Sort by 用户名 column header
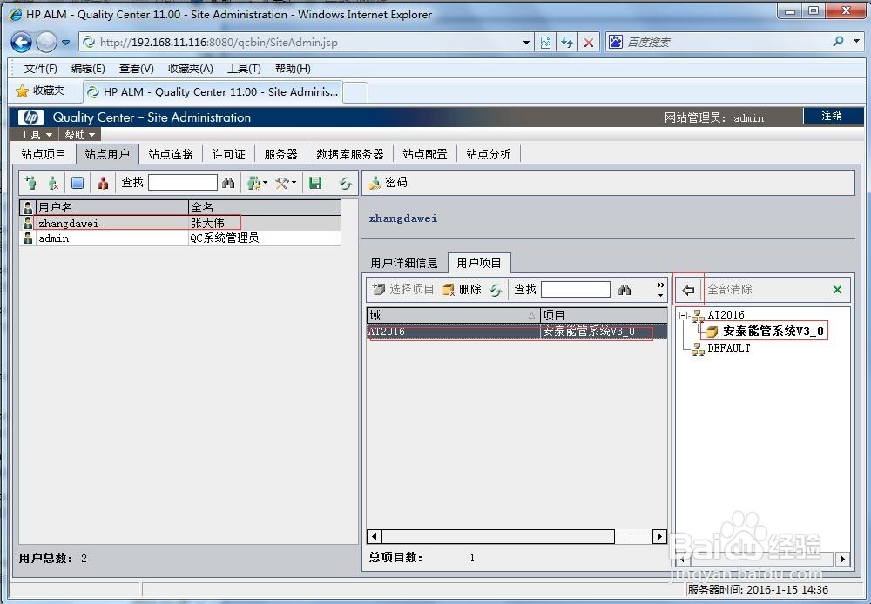 pyautogui.click(x=112, y=208)
